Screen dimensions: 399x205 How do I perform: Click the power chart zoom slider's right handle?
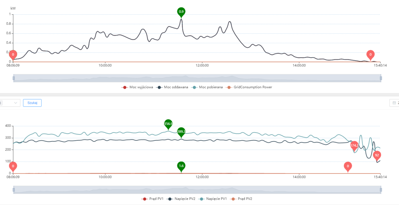coord(381,78)
